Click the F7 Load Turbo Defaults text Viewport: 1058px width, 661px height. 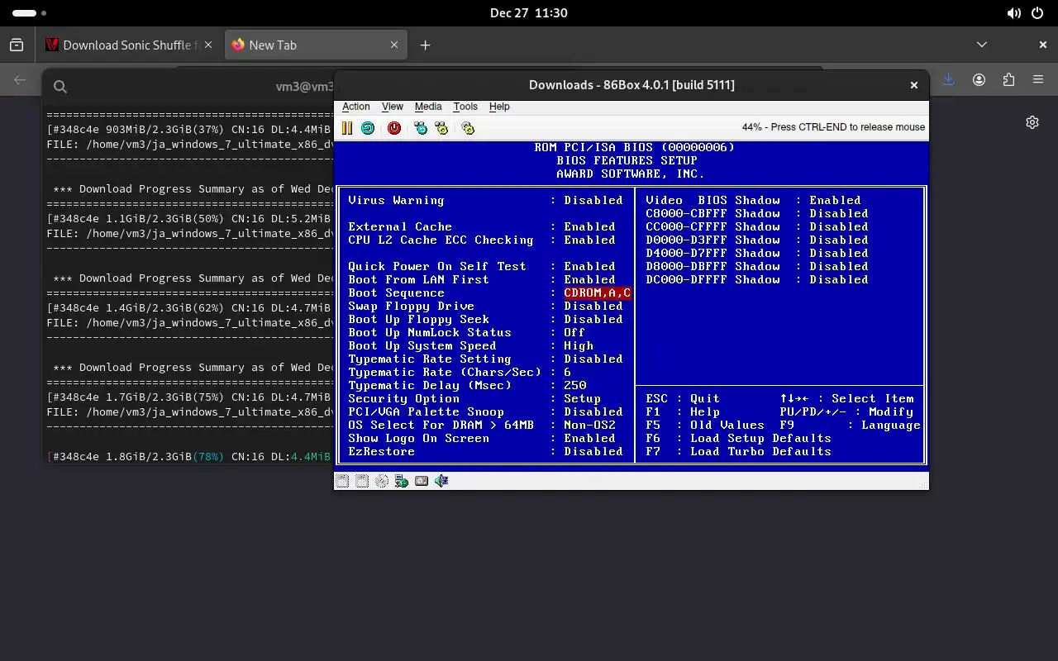coord(738,452)
